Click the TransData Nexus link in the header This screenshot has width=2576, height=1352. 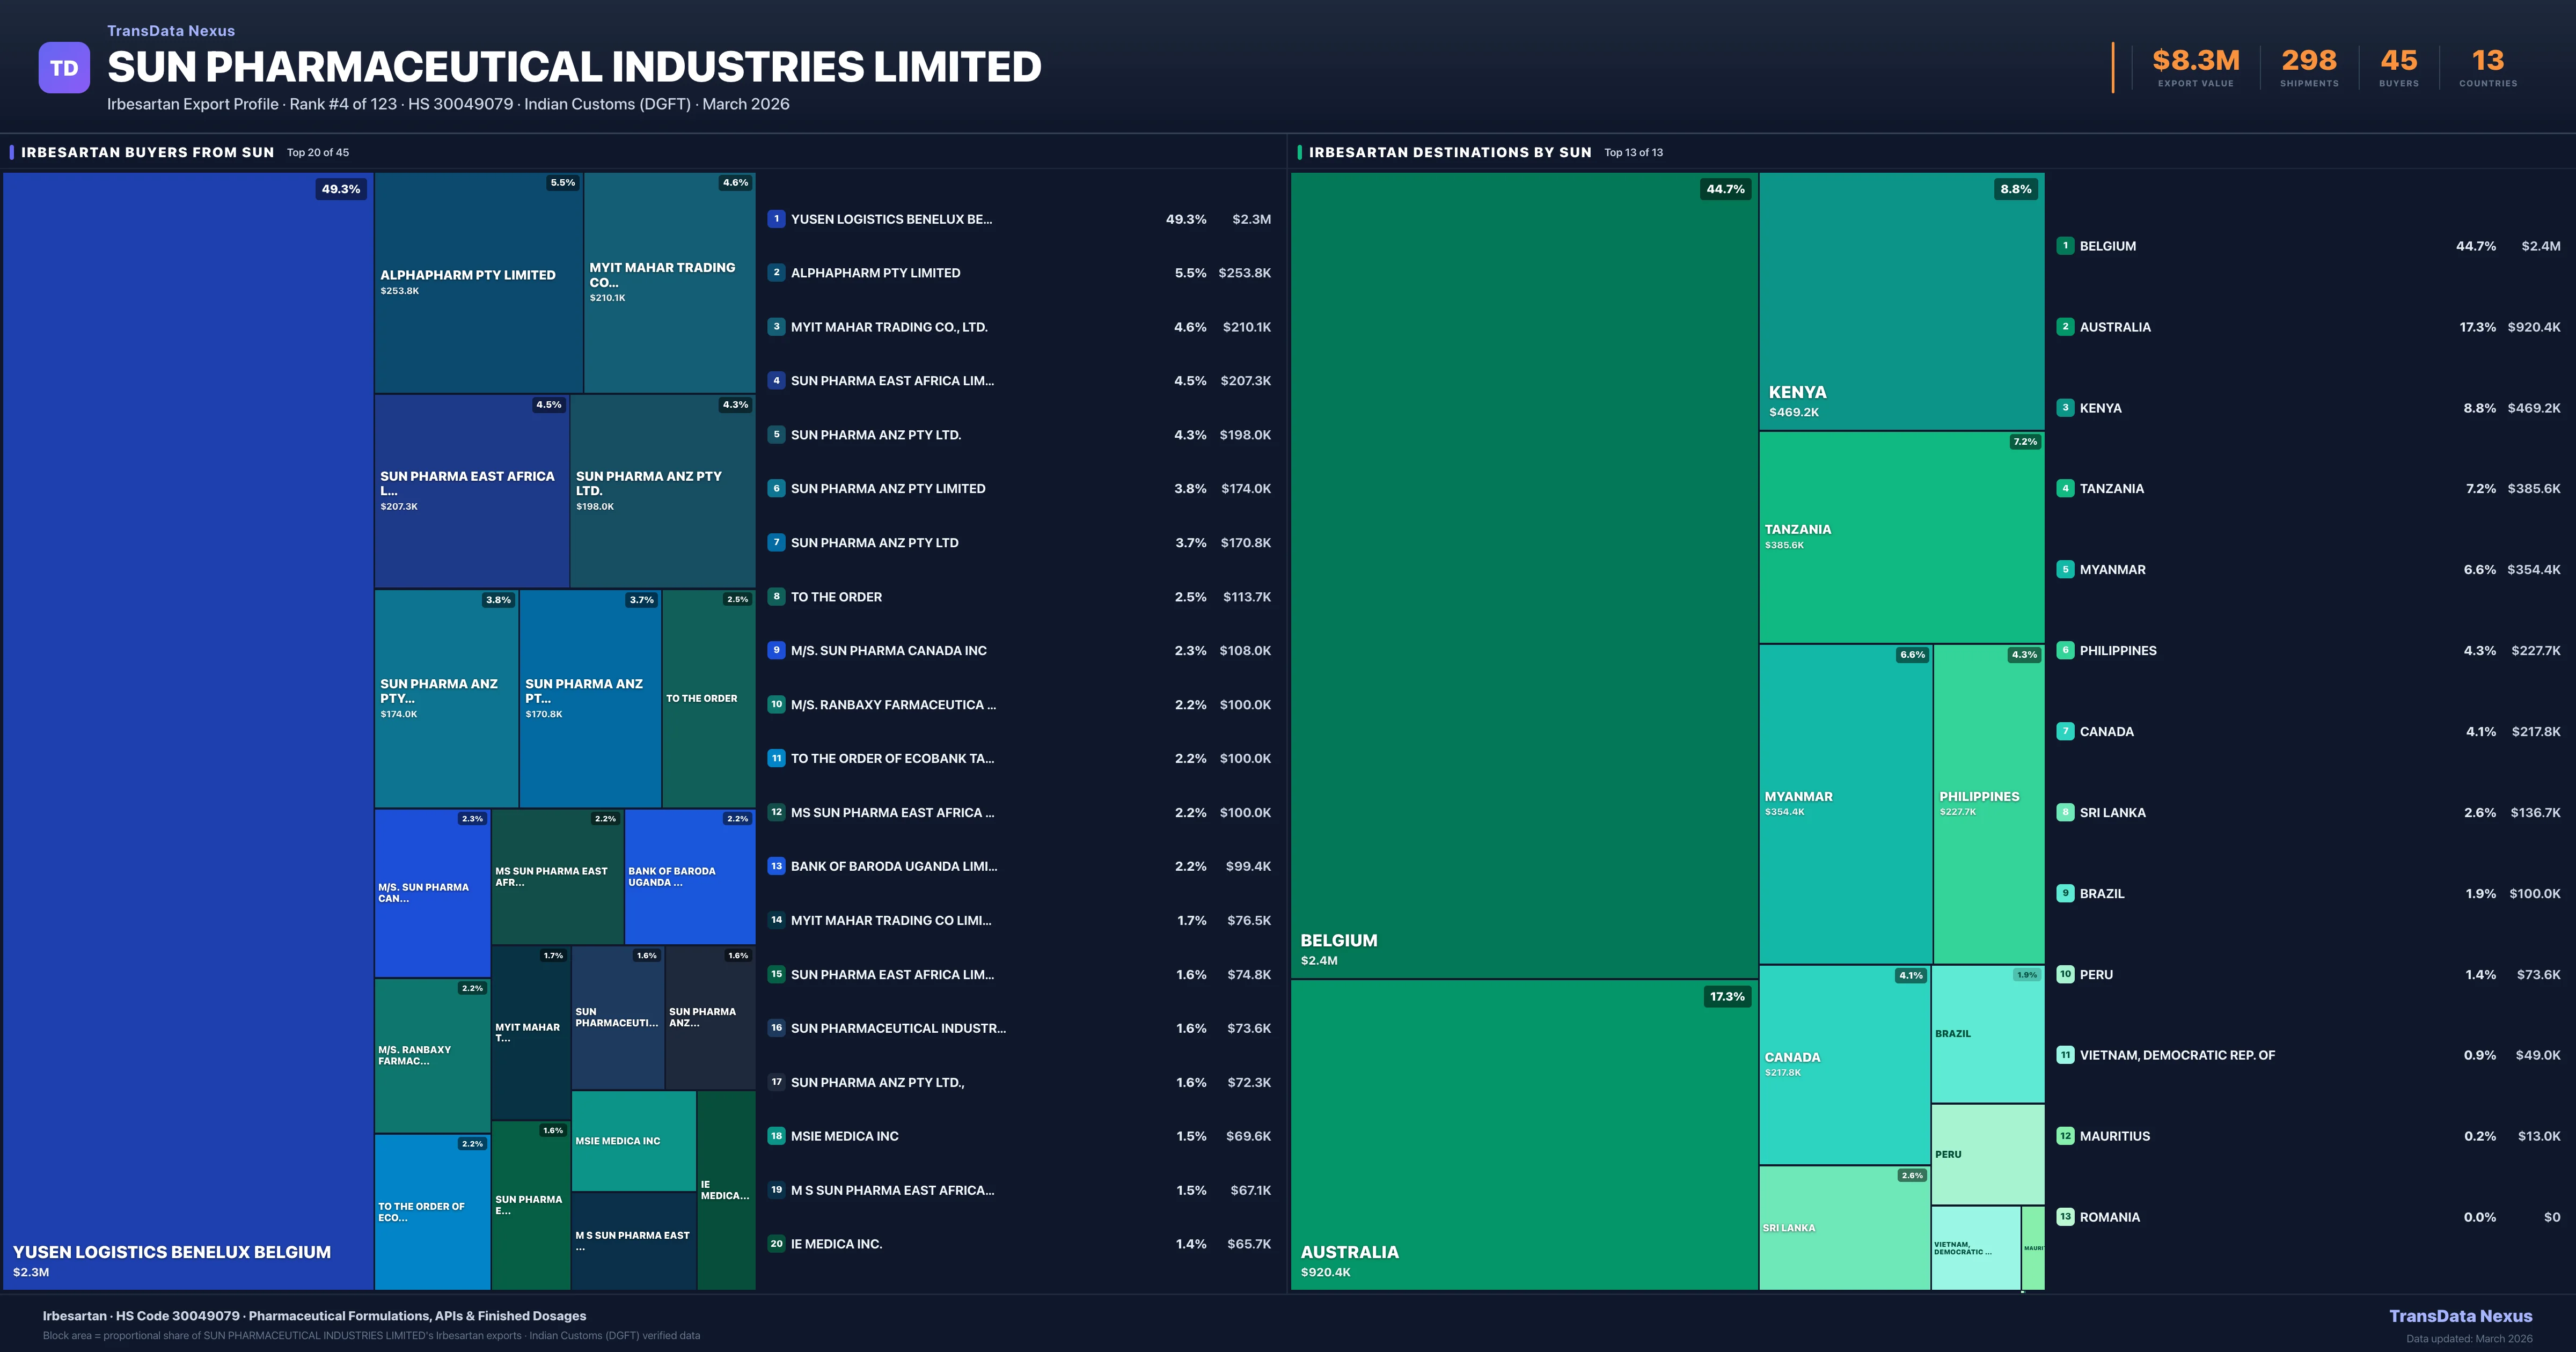pyautogui.click(x=171, y=31)
